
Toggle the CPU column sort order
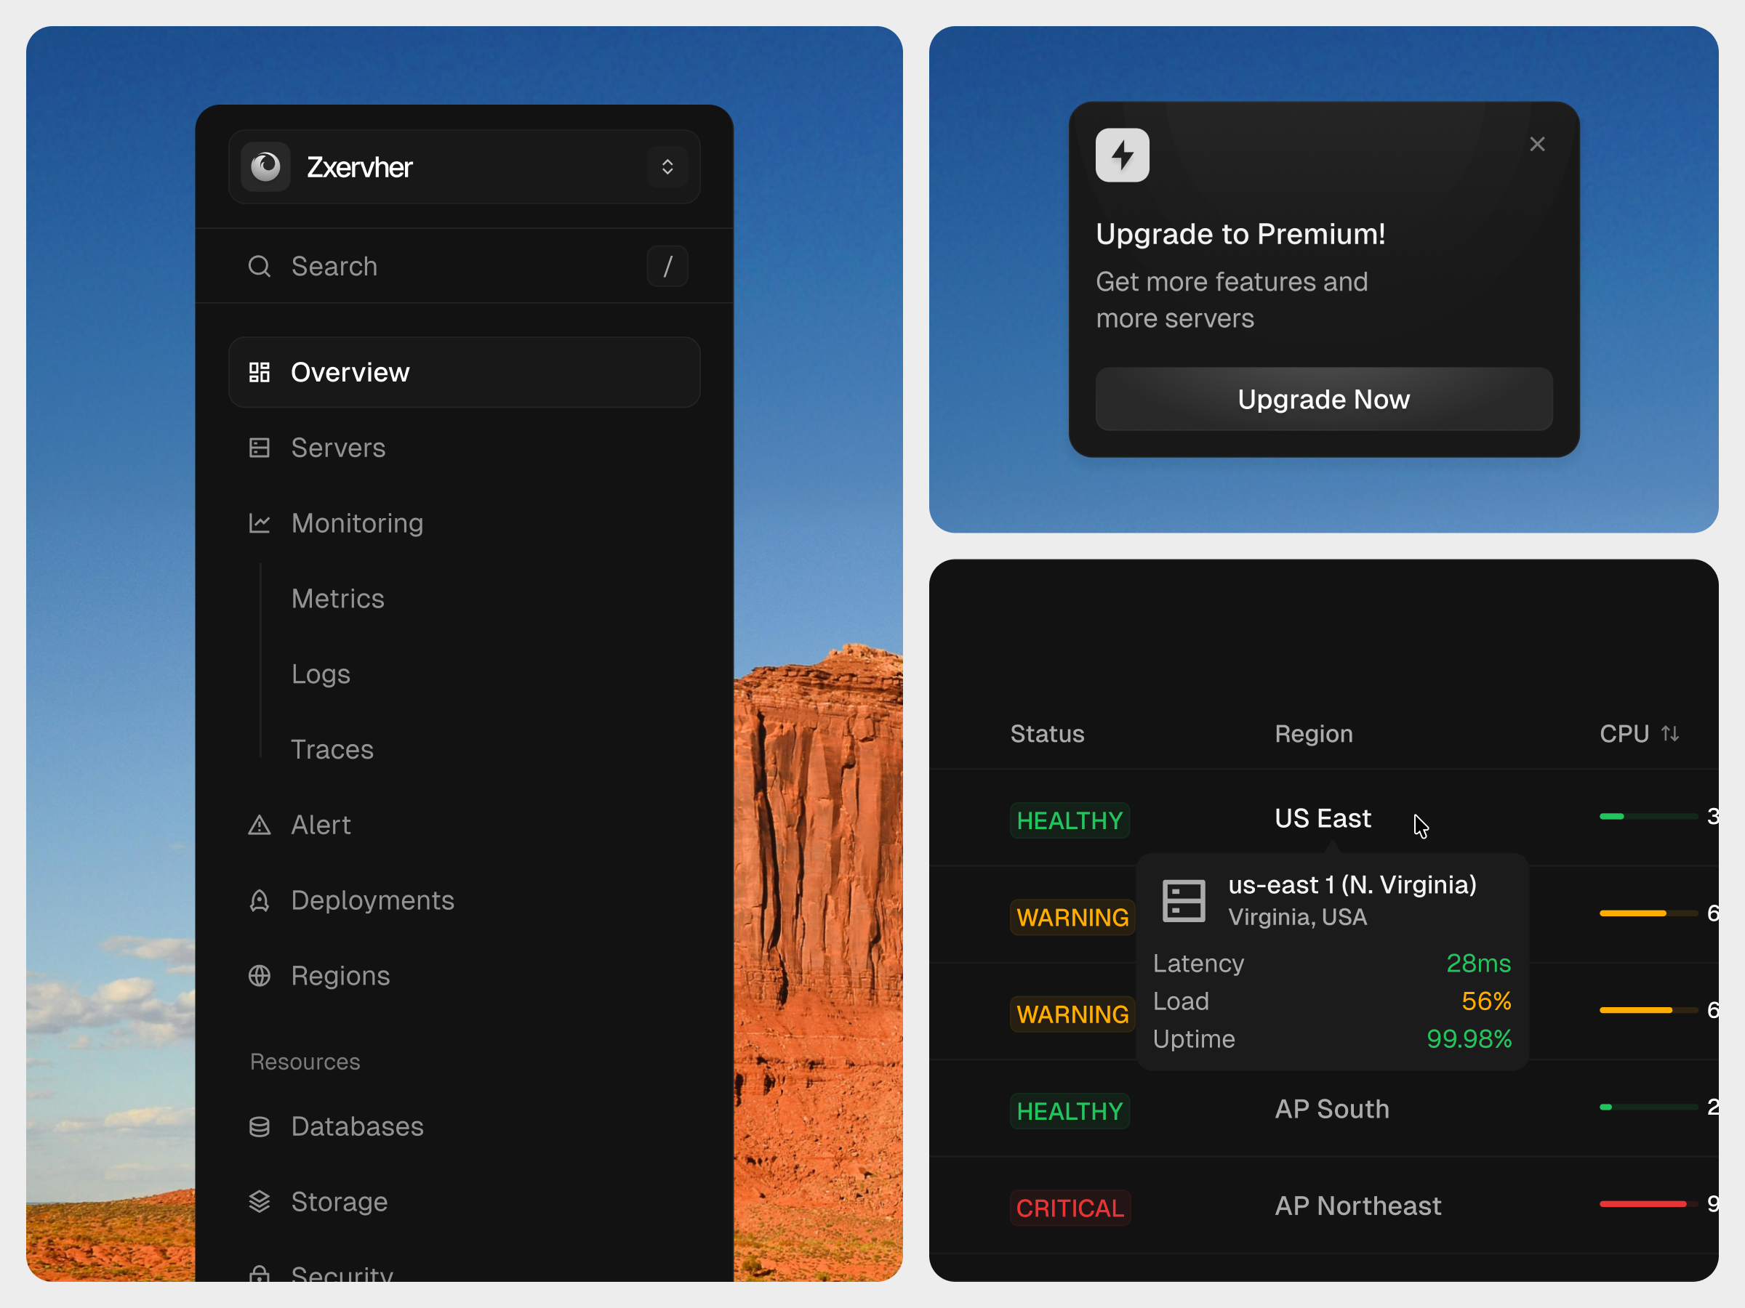coord(1672,733)
